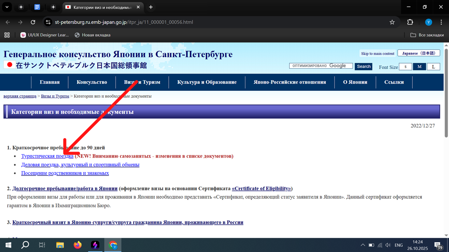Click the address bar URL
This screenshot has width=449, height=252.
point(124,22)
